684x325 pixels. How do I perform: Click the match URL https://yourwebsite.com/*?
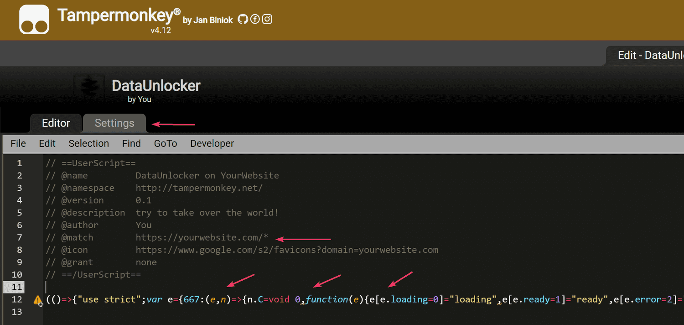202,237
